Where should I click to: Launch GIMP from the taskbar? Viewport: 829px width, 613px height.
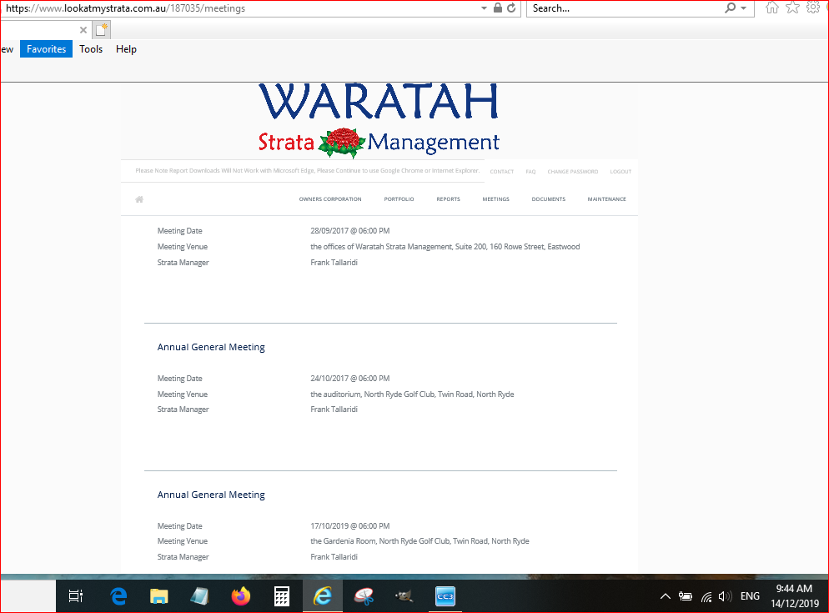click(x=404, y=596)
